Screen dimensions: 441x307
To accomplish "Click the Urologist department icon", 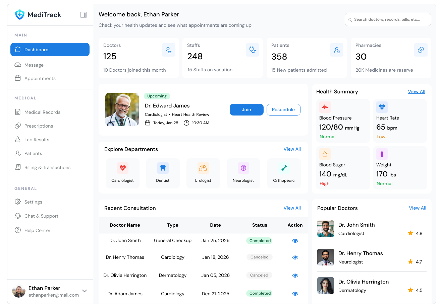I will (203, 168).
